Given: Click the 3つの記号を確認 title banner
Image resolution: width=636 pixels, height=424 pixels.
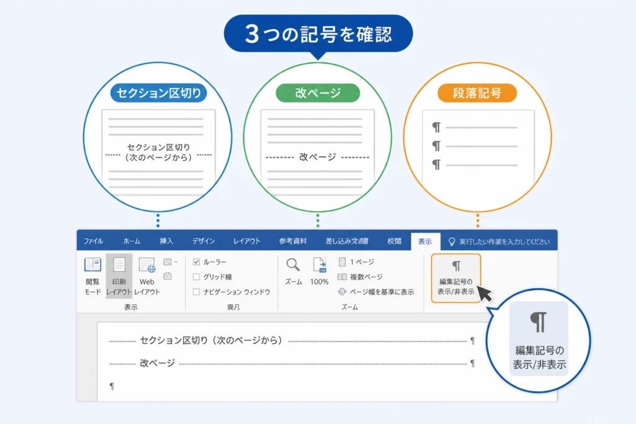Looking at the screenshot, I should (319, 34).
